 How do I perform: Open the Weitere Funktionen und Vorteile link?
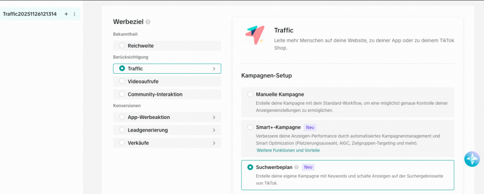[288, 150]
